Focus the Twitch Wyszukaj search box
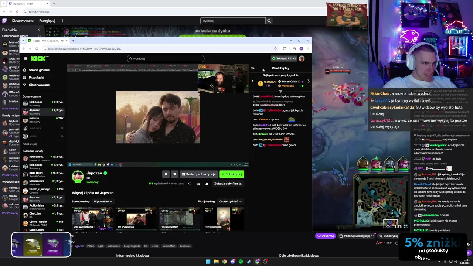Viewport: 473px width, 266px height. click(x=233, y=21)
